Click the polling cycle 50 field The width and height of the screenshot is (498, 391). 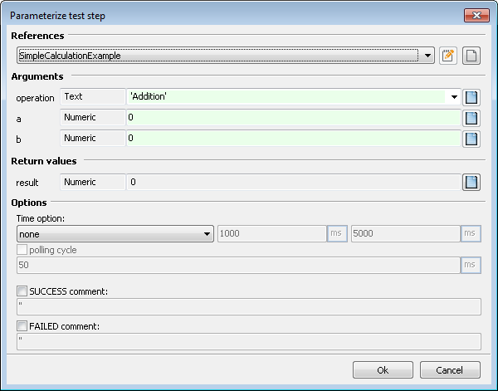pyautogui.click(x=238, y=265)
